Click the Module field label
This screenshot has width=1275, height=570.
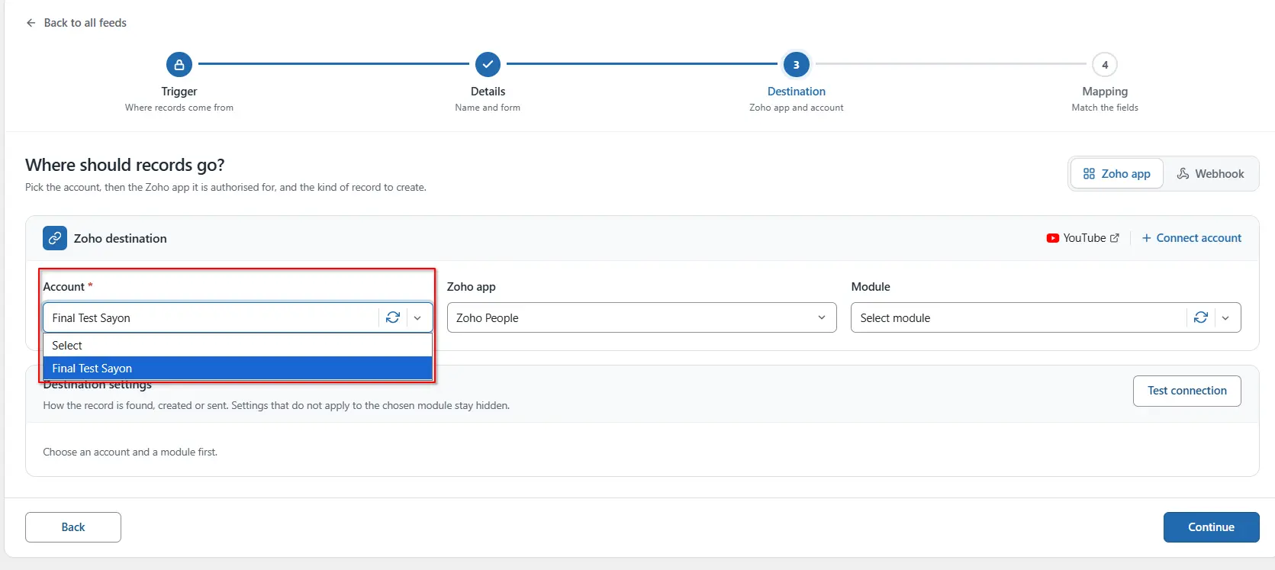tap(871, 287)
